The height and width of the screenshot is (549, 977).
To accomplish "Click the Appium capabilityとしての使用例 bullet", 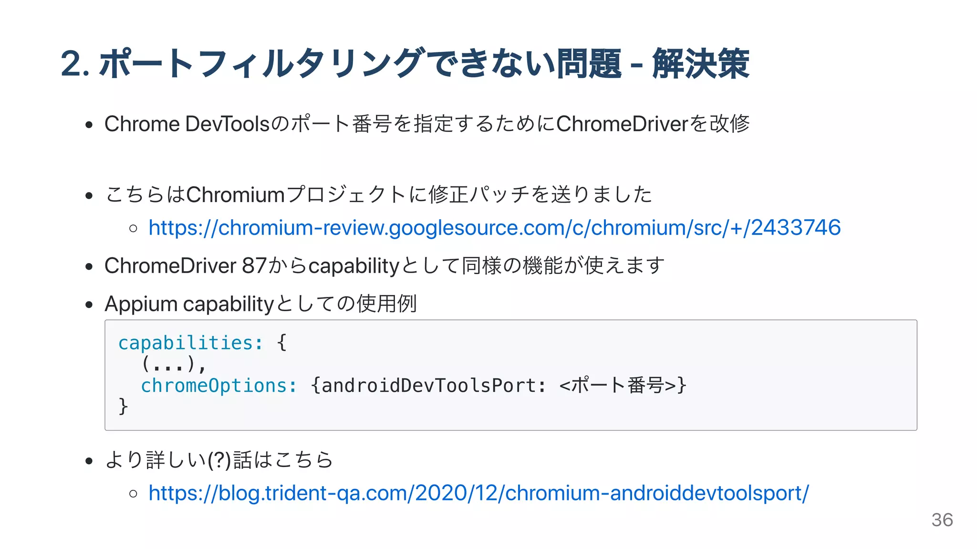I will point(261,304).
